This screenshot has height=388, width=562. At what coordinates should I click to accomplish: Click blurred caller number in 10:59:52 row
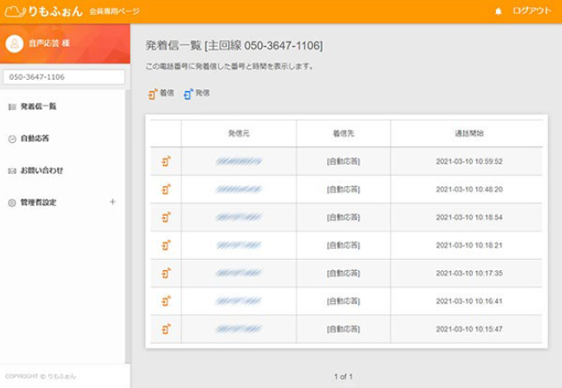coord(239,161)
